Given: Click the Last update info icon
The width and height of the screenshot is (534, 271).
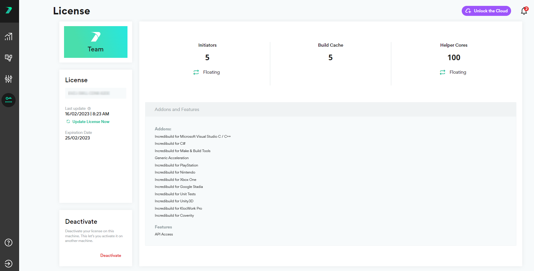Looking at the screenshot, I should [x=89, y=109].
